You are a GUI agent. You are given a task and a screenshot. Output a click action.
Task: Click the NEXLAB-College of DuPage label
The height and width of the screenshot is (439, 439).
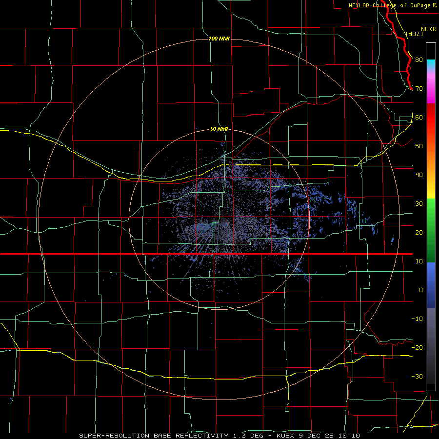coord(389,5)
